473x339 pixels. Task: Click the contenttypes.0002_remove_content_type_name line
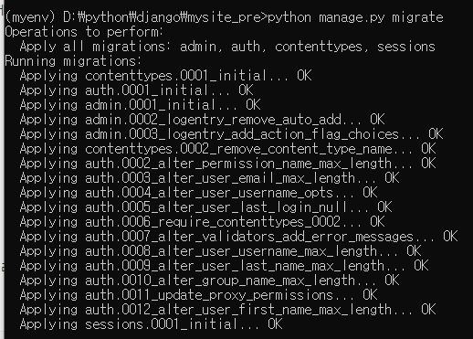(227, 149)
